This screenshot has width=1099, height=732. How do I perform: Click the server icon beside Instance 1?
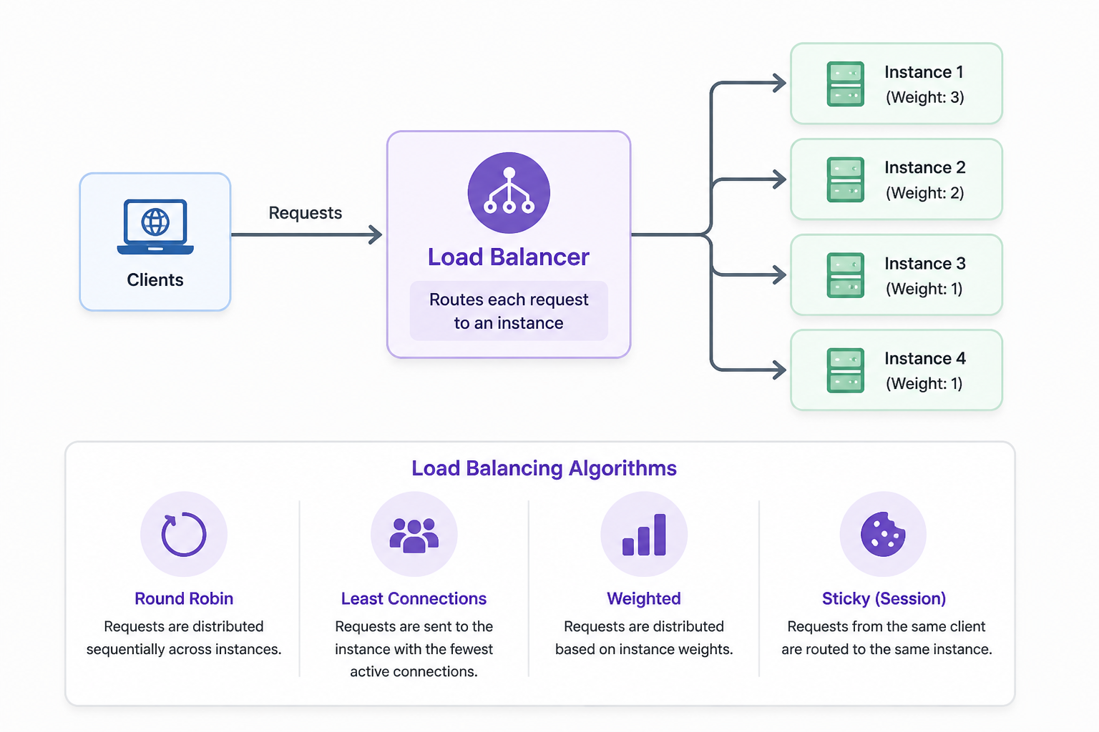pyautogui.click(x=846, y=84)
